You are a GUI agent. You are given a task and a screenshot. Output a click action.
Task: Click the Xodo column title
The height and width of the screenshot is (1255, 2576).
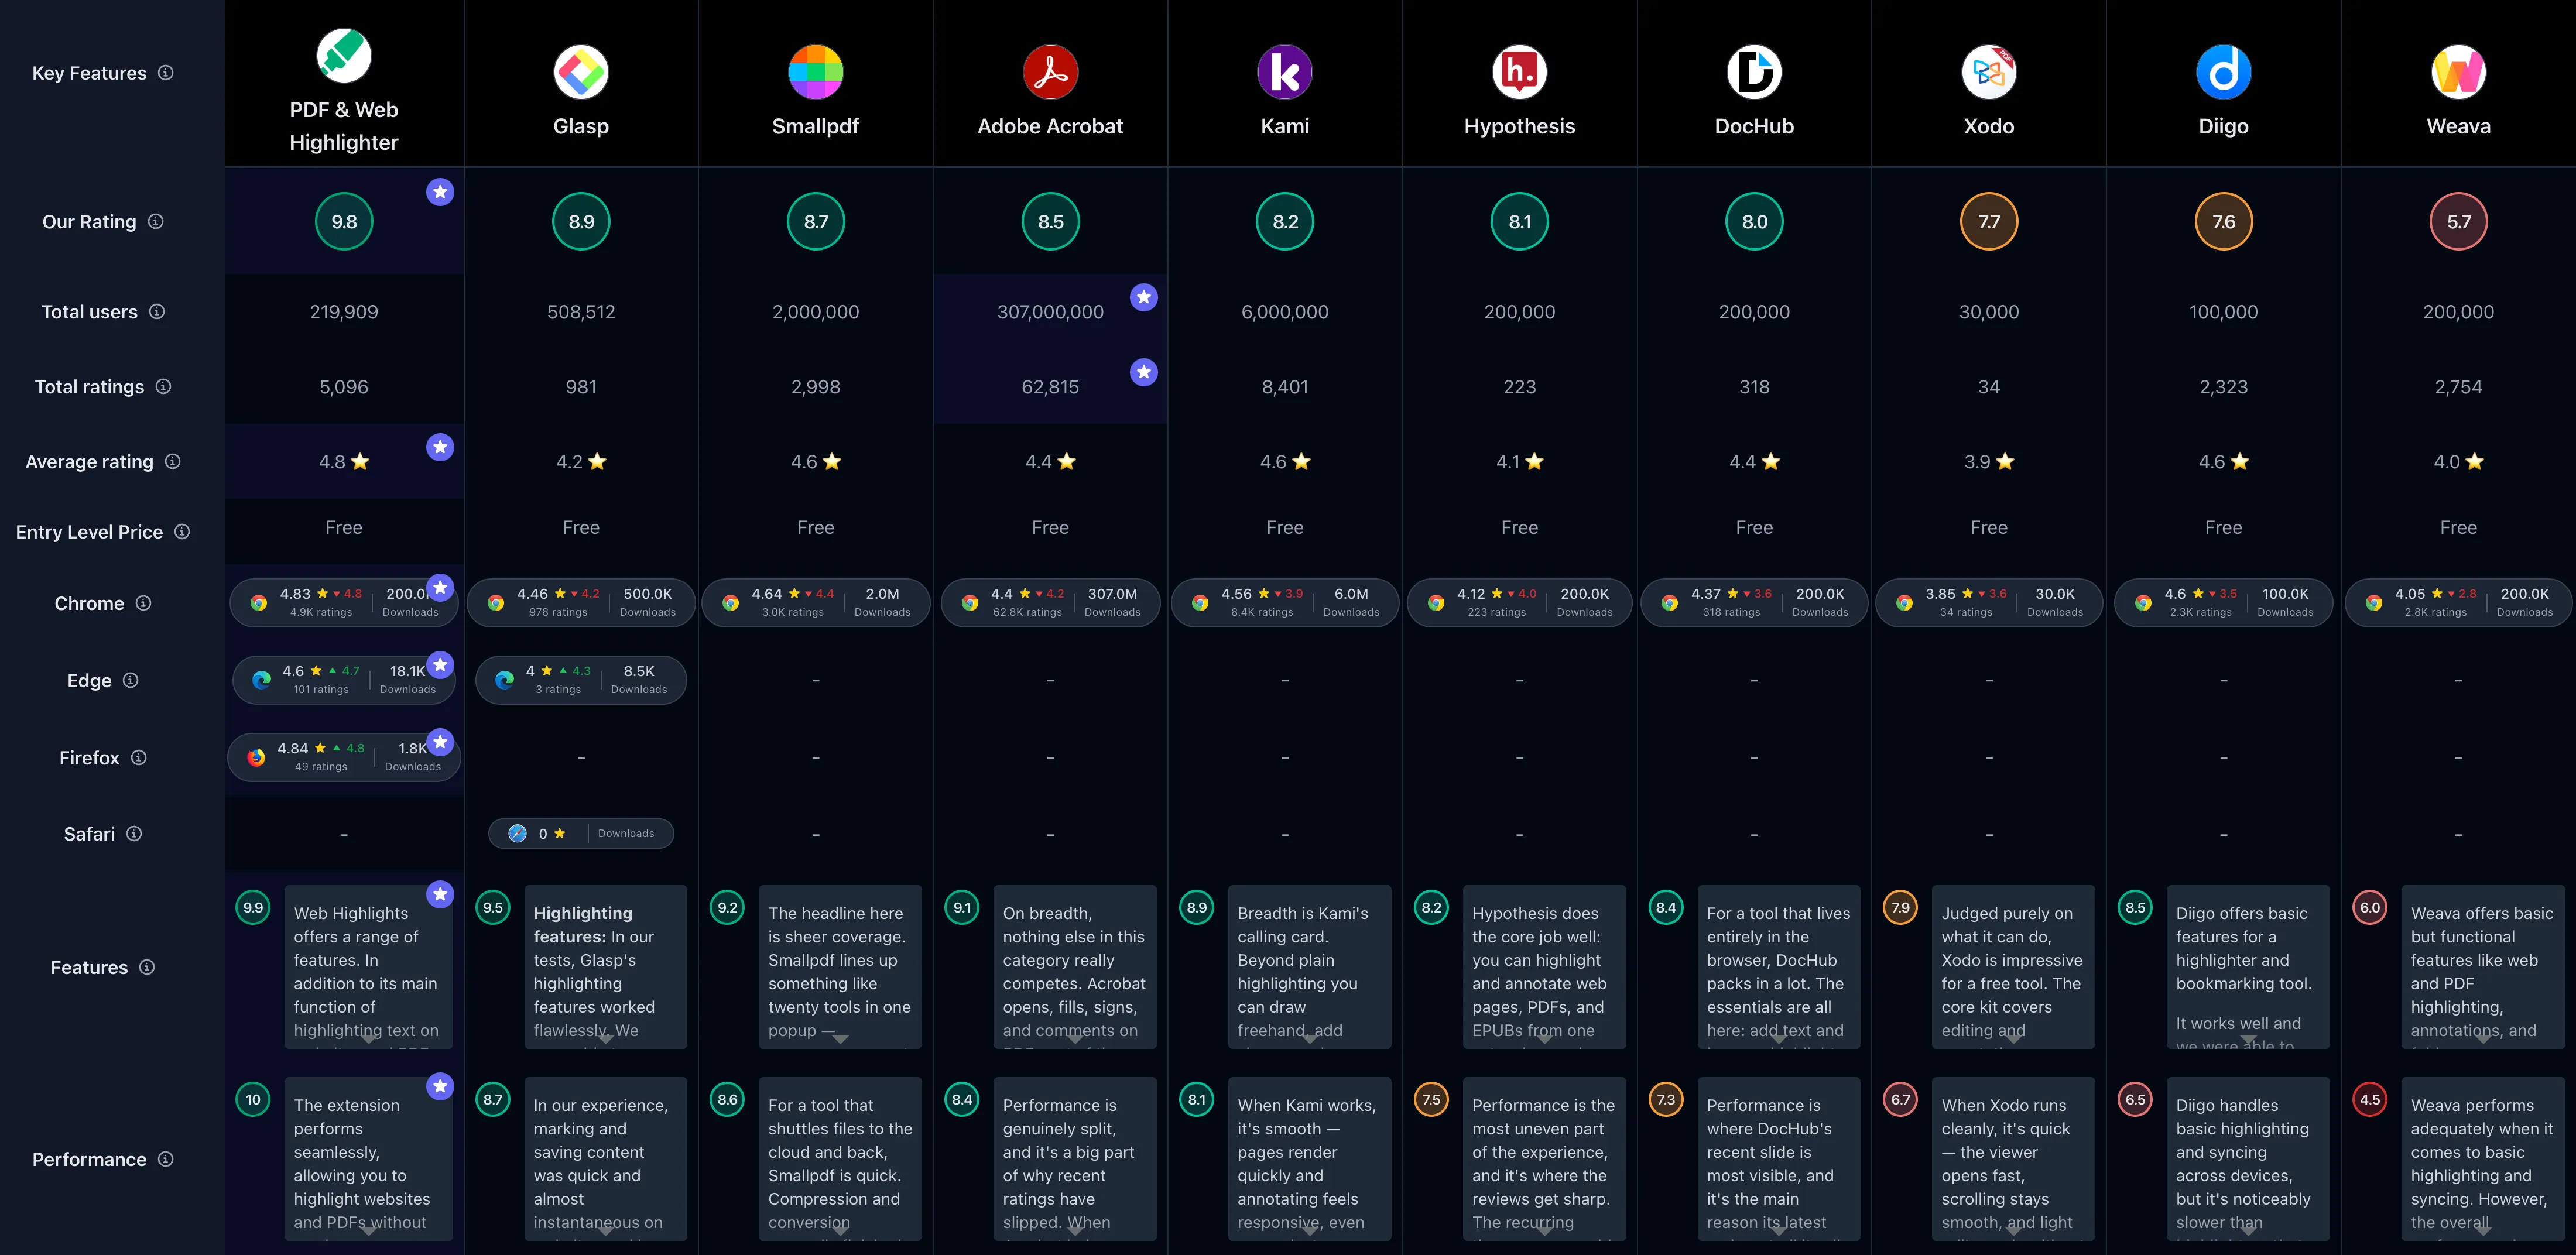tap(1989, 126)
